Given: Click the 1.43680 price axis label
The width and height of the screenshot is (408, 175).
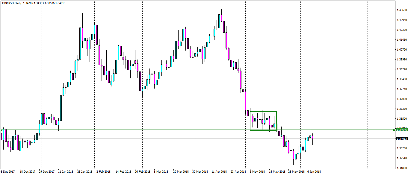Looking at the screenshot, I should click(401, 10).
